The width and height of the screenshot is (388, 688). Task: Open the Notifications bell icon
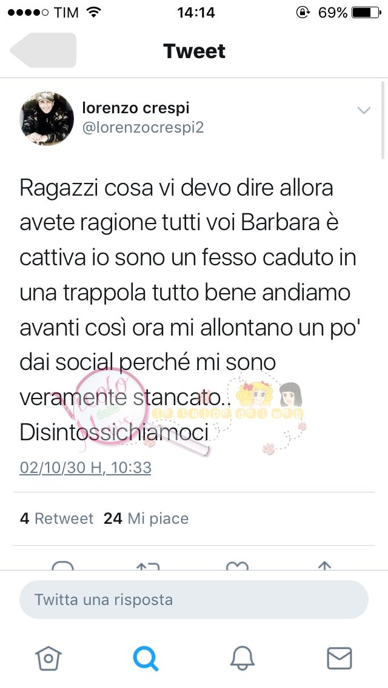coord(242,659)
